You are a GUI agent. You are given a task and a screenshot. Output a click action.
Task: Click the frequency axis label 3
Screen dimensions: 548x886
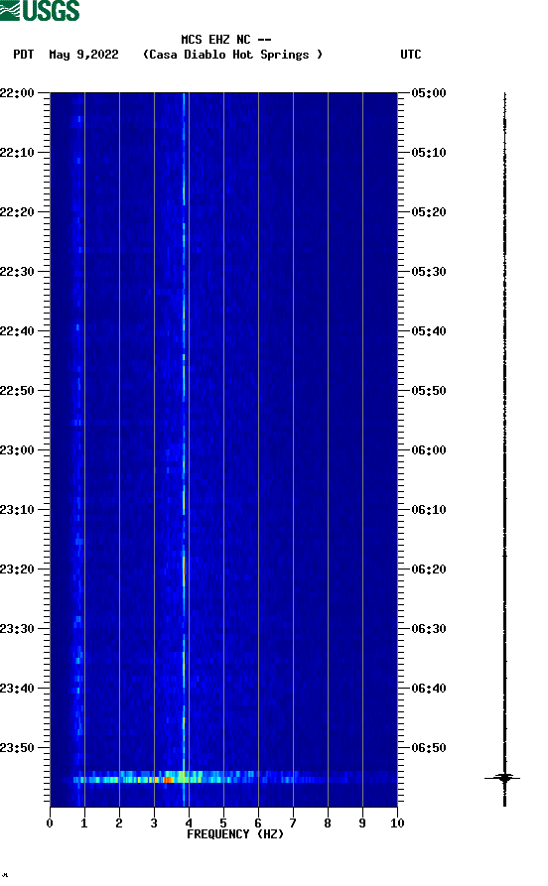[154, 823]
